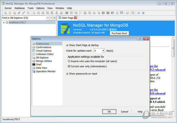The width and height of the screenshot is (177, 123).
Task: Uncheck Show Start Page at startup
Action: pyautogui.click(x=67, y=45)
